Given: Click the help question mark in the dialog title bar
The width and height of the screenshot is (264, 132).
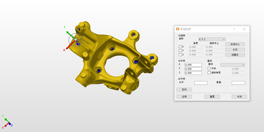Looking at the screenshot, I should click(x=234, y=29).
